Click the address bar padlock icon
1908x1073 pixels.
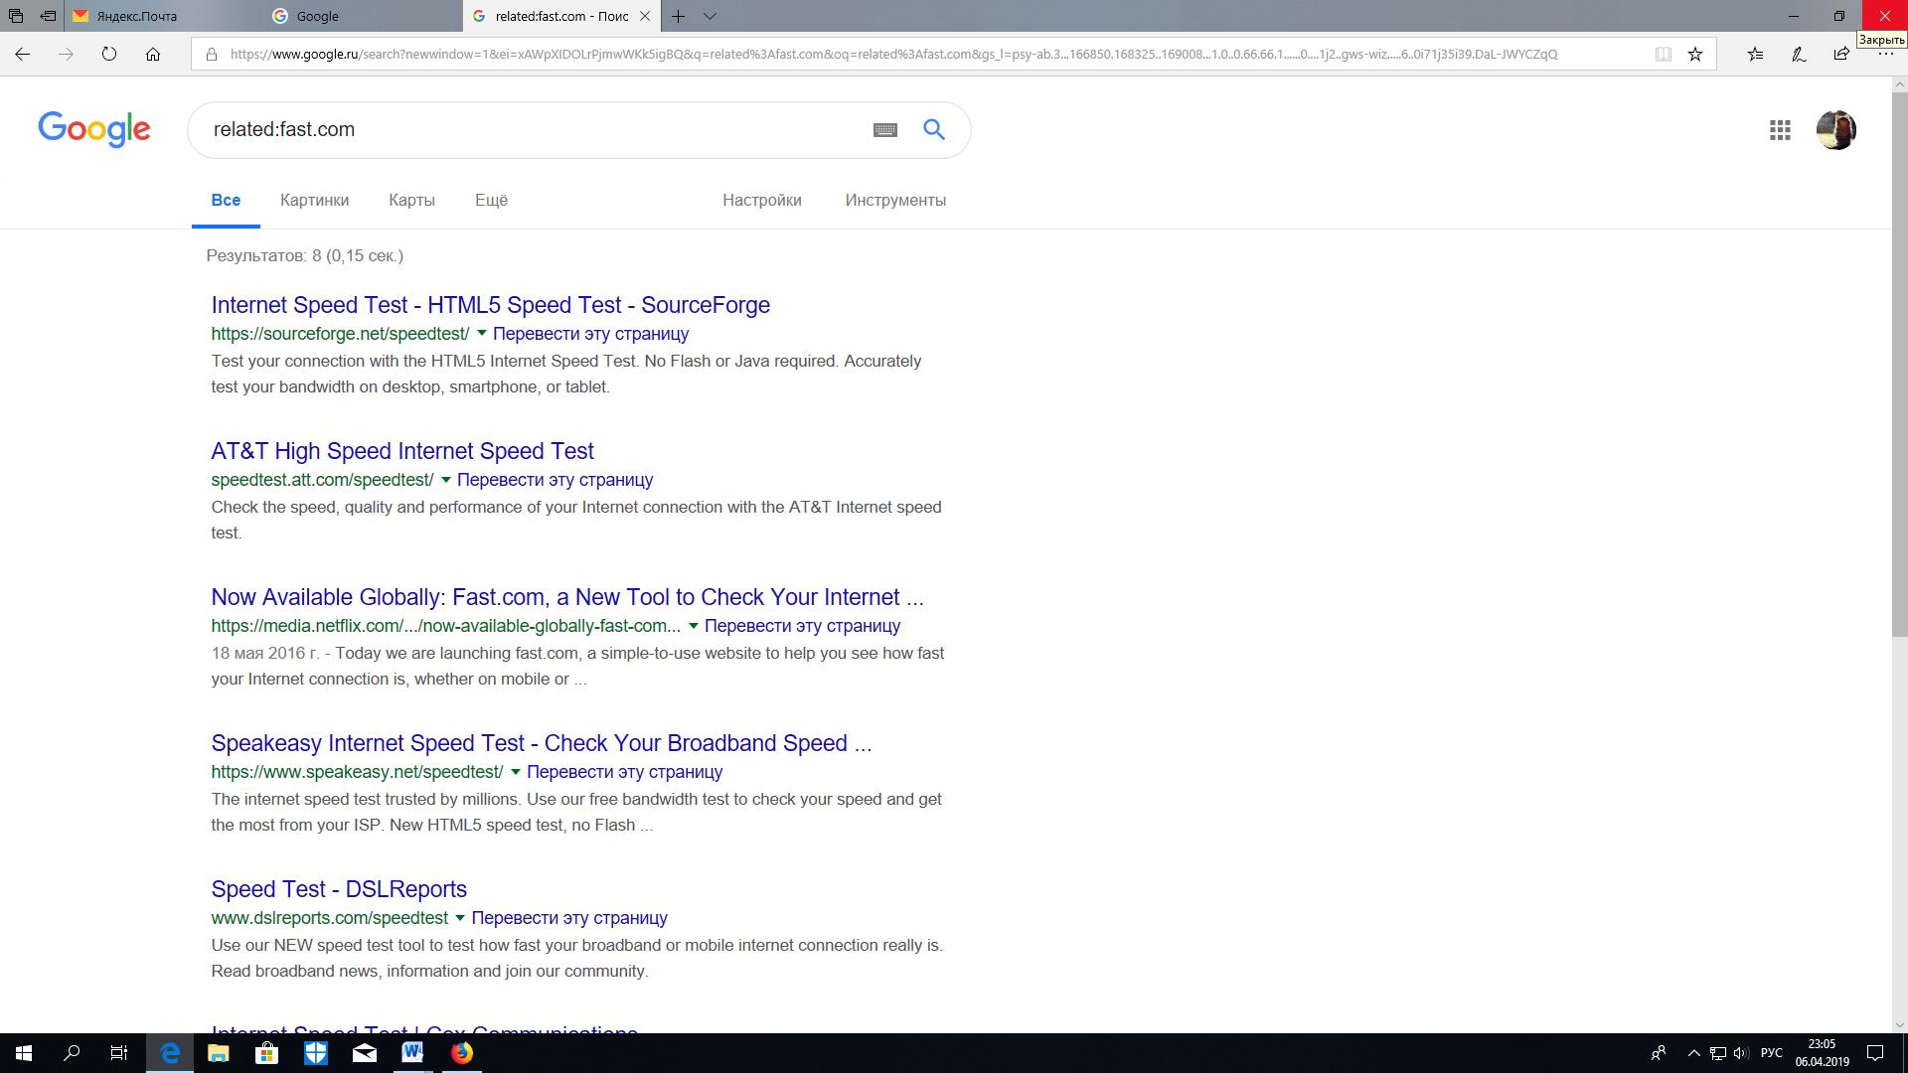tap(211, 55)
